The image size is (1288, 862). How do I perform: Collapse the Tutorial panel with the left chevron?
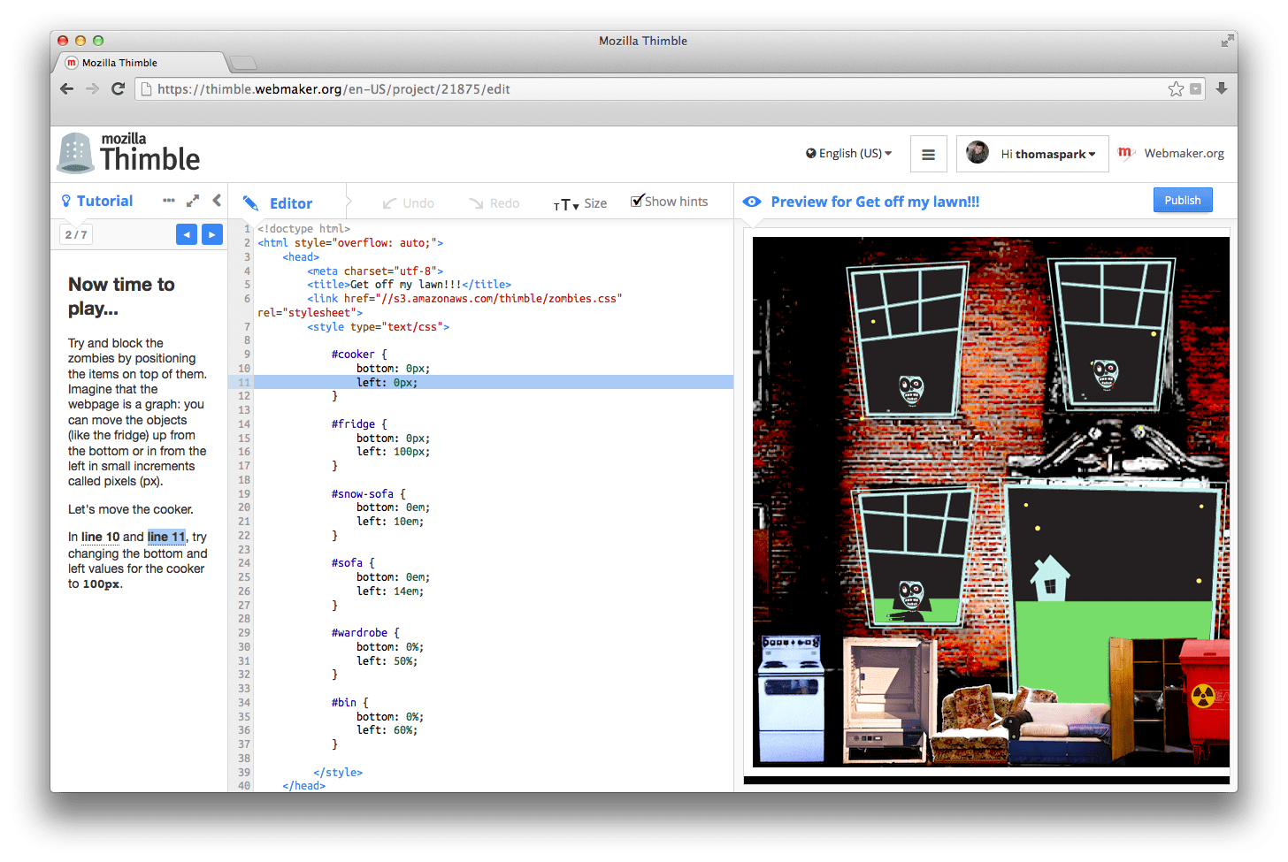click(217, 201)
